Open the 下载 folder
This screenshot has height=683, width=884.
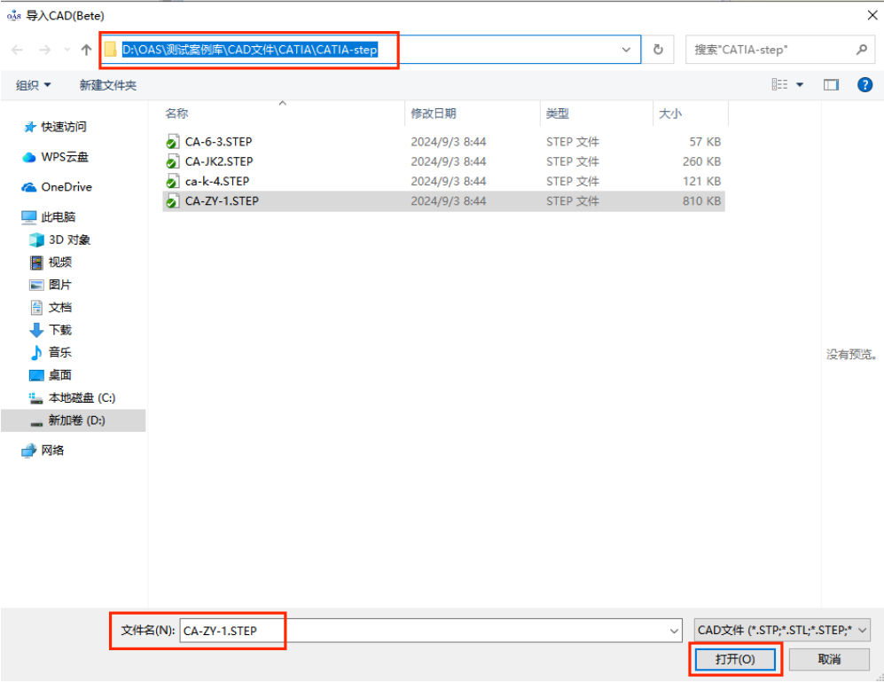click(51, 330)
